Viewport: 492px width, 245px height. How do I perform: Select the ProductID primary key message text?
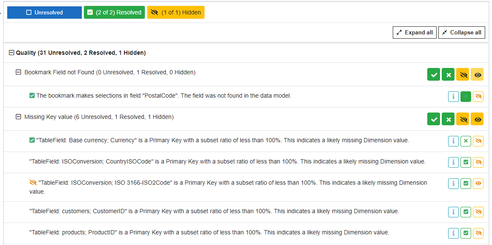pyautogui.click(x=209, y=233)
